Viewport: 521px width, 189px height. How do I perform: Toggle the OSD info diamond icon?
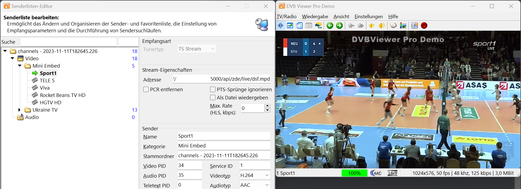[281, 26]
